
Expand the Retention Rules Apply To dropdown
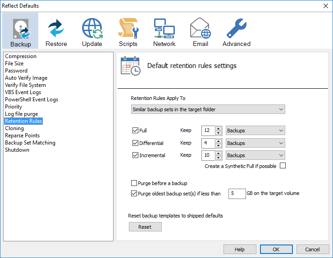click(208, 109)
